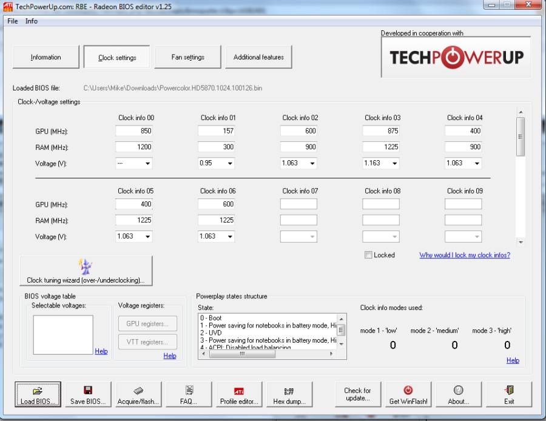Click Clock info 00 RAM MHz field

134,147
